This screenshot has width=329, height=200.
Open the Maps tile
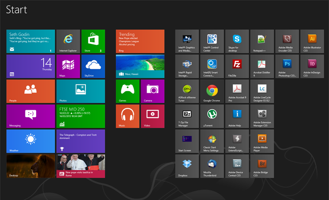[68, 66]
